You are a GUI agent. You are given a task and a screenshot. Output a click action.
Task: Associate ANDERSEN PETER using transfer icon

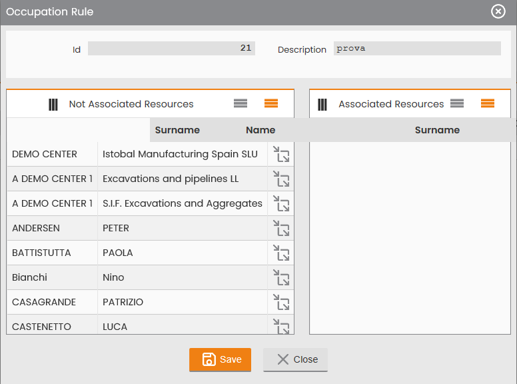(x=281, y=228)
